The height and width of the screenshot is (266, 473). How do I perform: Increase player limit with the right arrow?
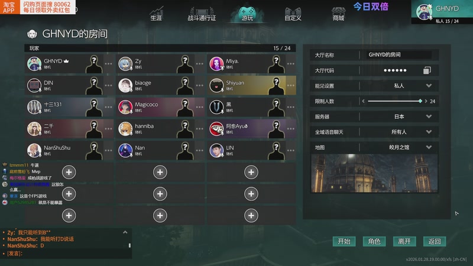[426, 101]
